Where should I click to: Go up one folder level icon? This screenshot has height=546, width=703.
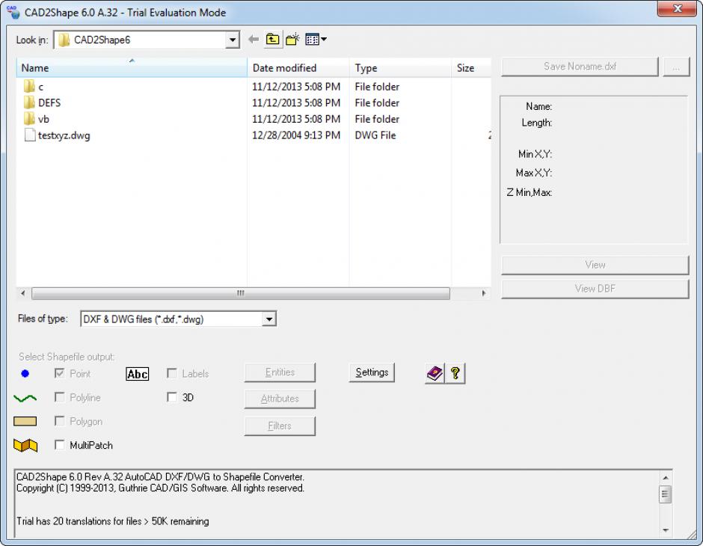(272, 40)
